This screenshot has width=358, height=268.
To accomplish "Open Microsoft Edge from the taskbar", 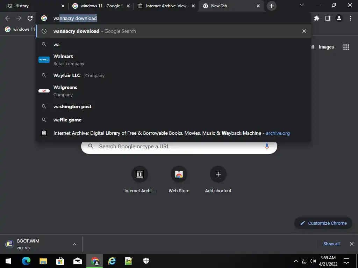I will [26, 261].
